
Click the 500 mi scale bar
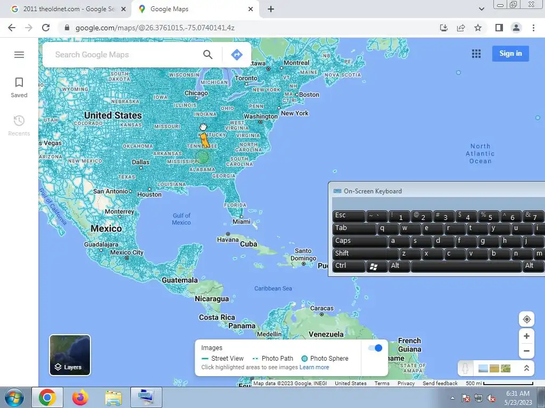[x=499, y=384]
